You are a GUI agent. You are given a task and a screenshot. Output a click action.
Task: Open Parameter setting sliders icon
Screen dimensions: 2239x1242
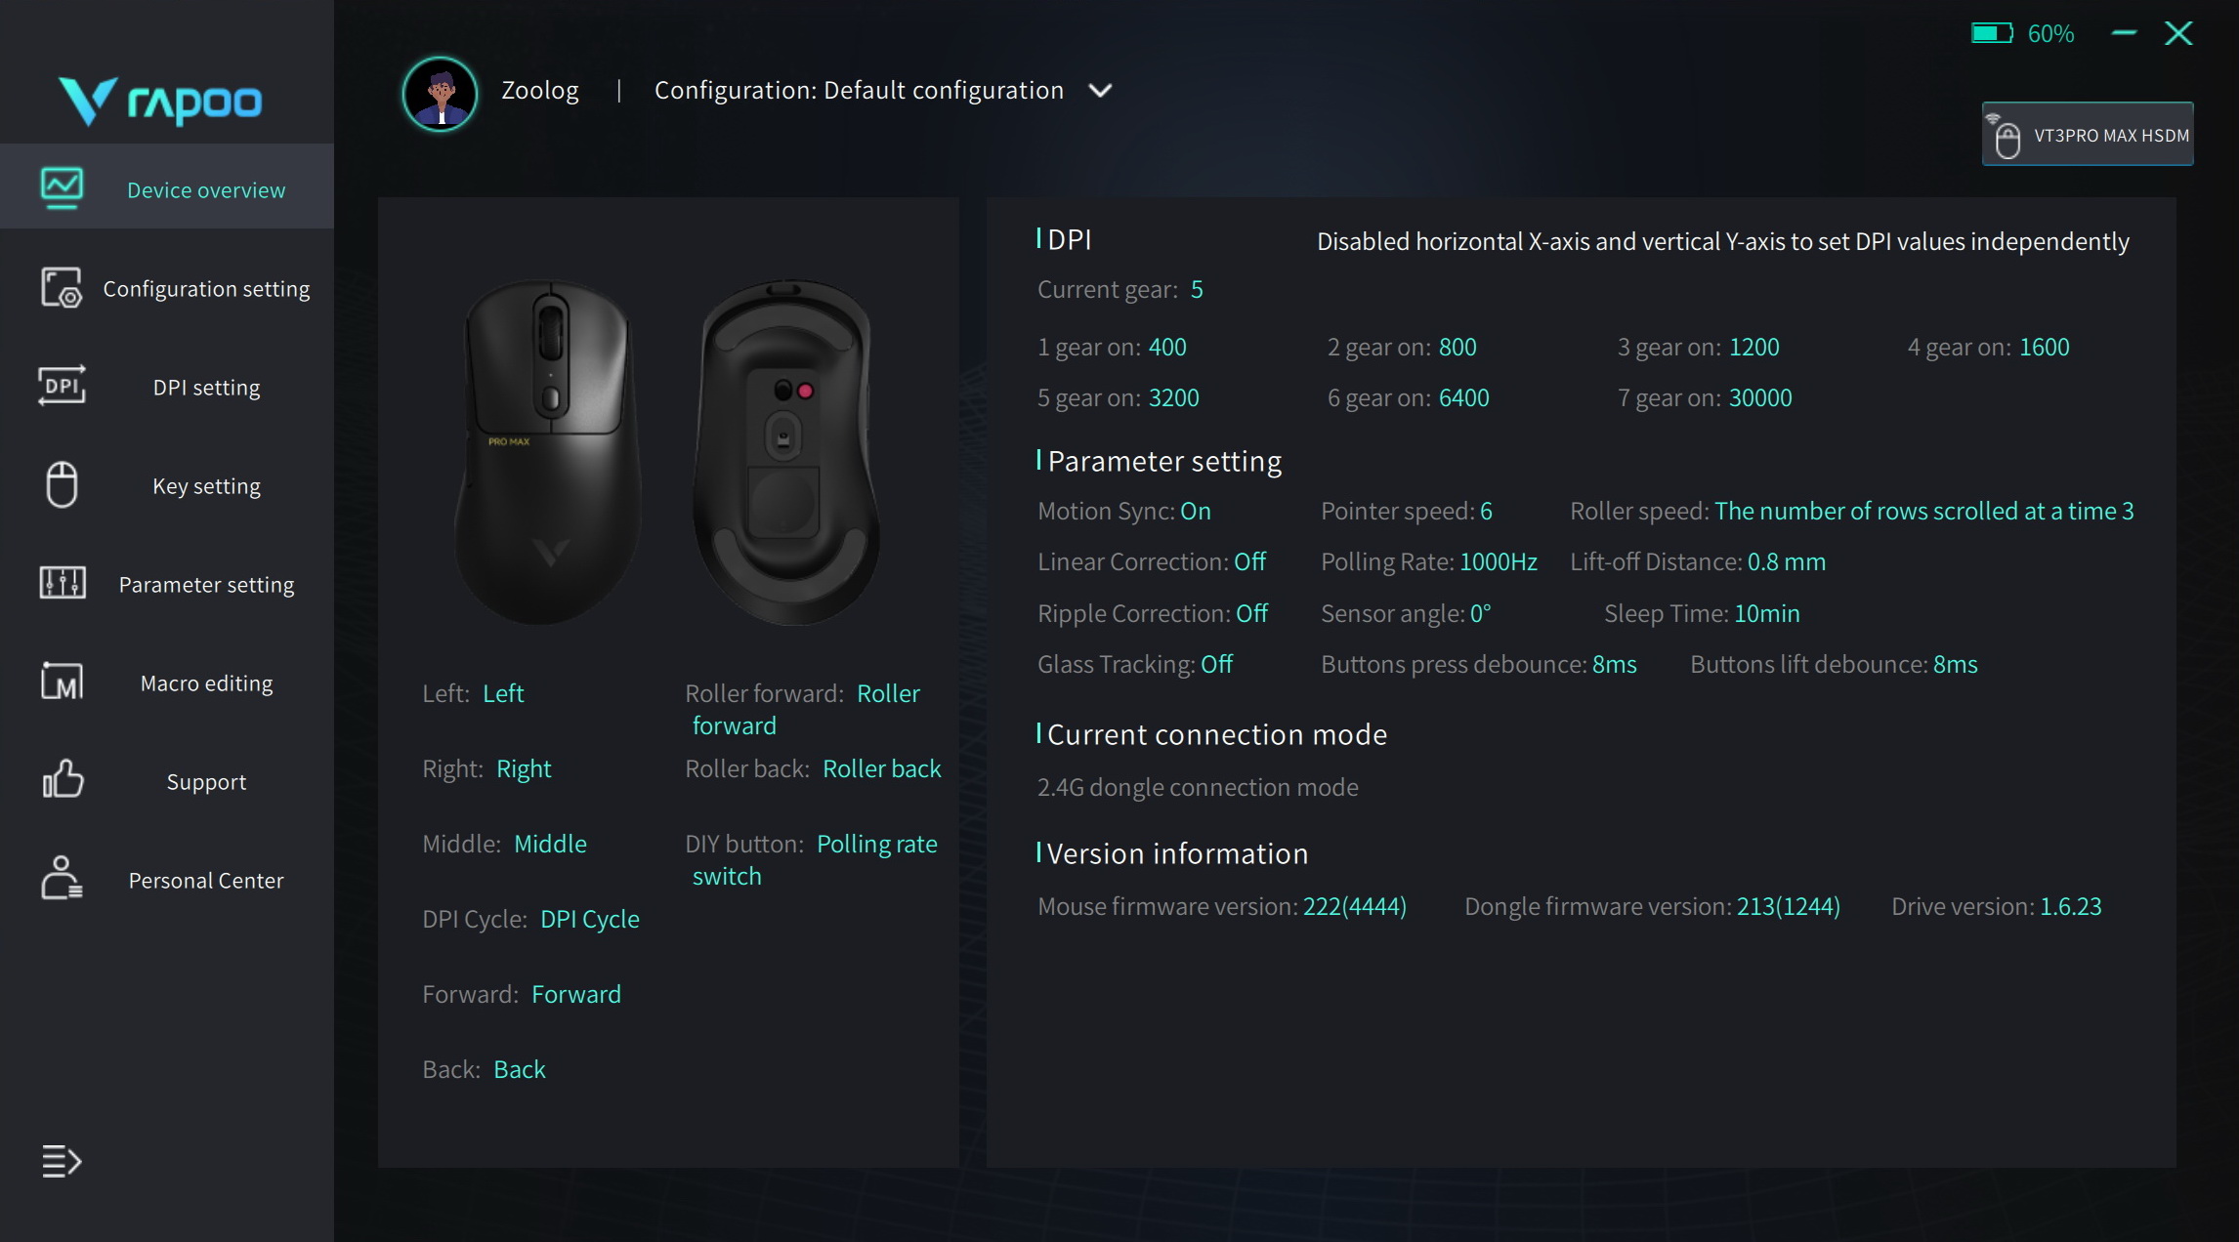tap(62, 583)
